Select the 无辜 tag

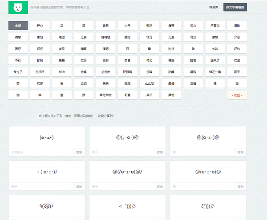171,37
